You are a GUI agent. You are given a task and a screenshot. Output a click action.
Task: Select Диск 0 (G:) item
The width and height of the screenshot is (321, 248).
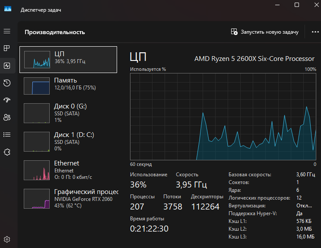pos(68,113)
